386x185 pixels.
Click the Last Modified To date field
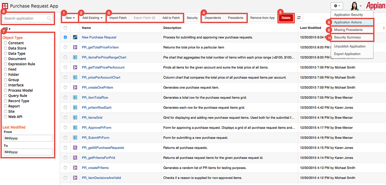28,152
